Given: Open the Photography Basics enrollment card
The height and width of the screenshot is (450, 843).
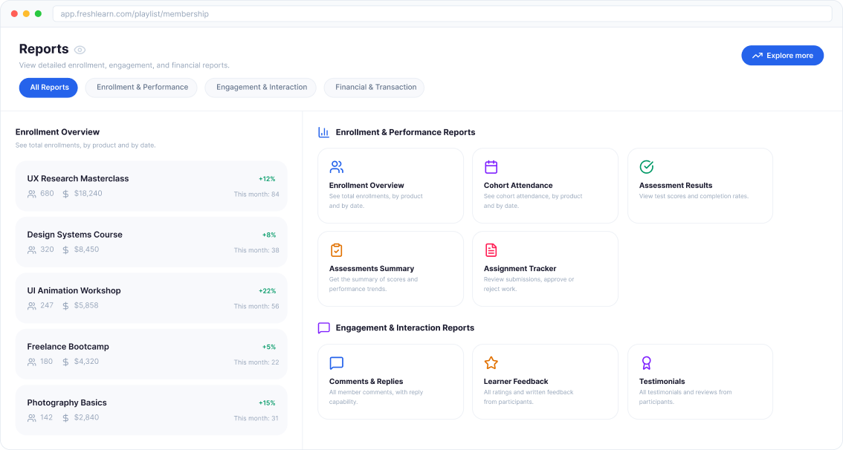Looking at the screenshot, I should (151, 410).
